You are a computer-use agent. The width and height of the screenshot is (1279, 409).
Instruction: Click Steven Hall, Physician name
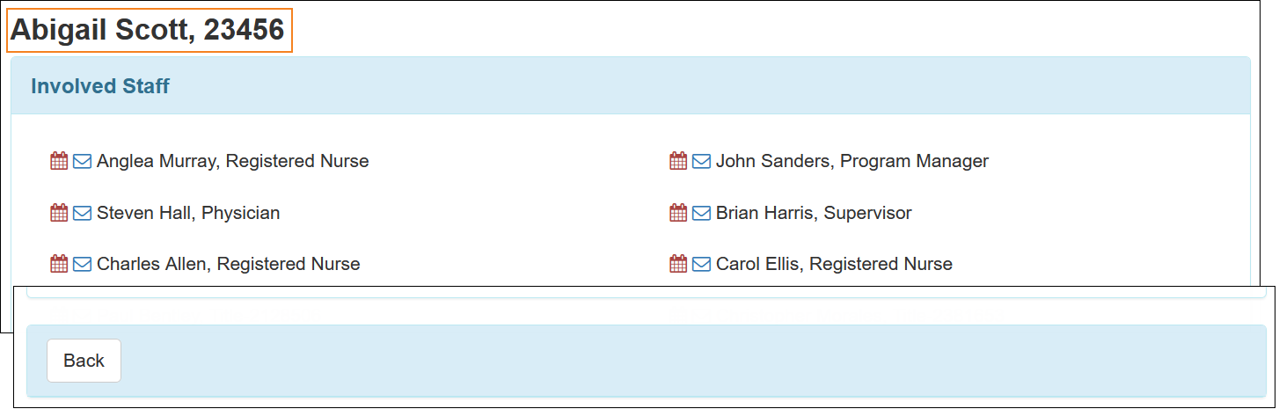(x=188, y=213)
